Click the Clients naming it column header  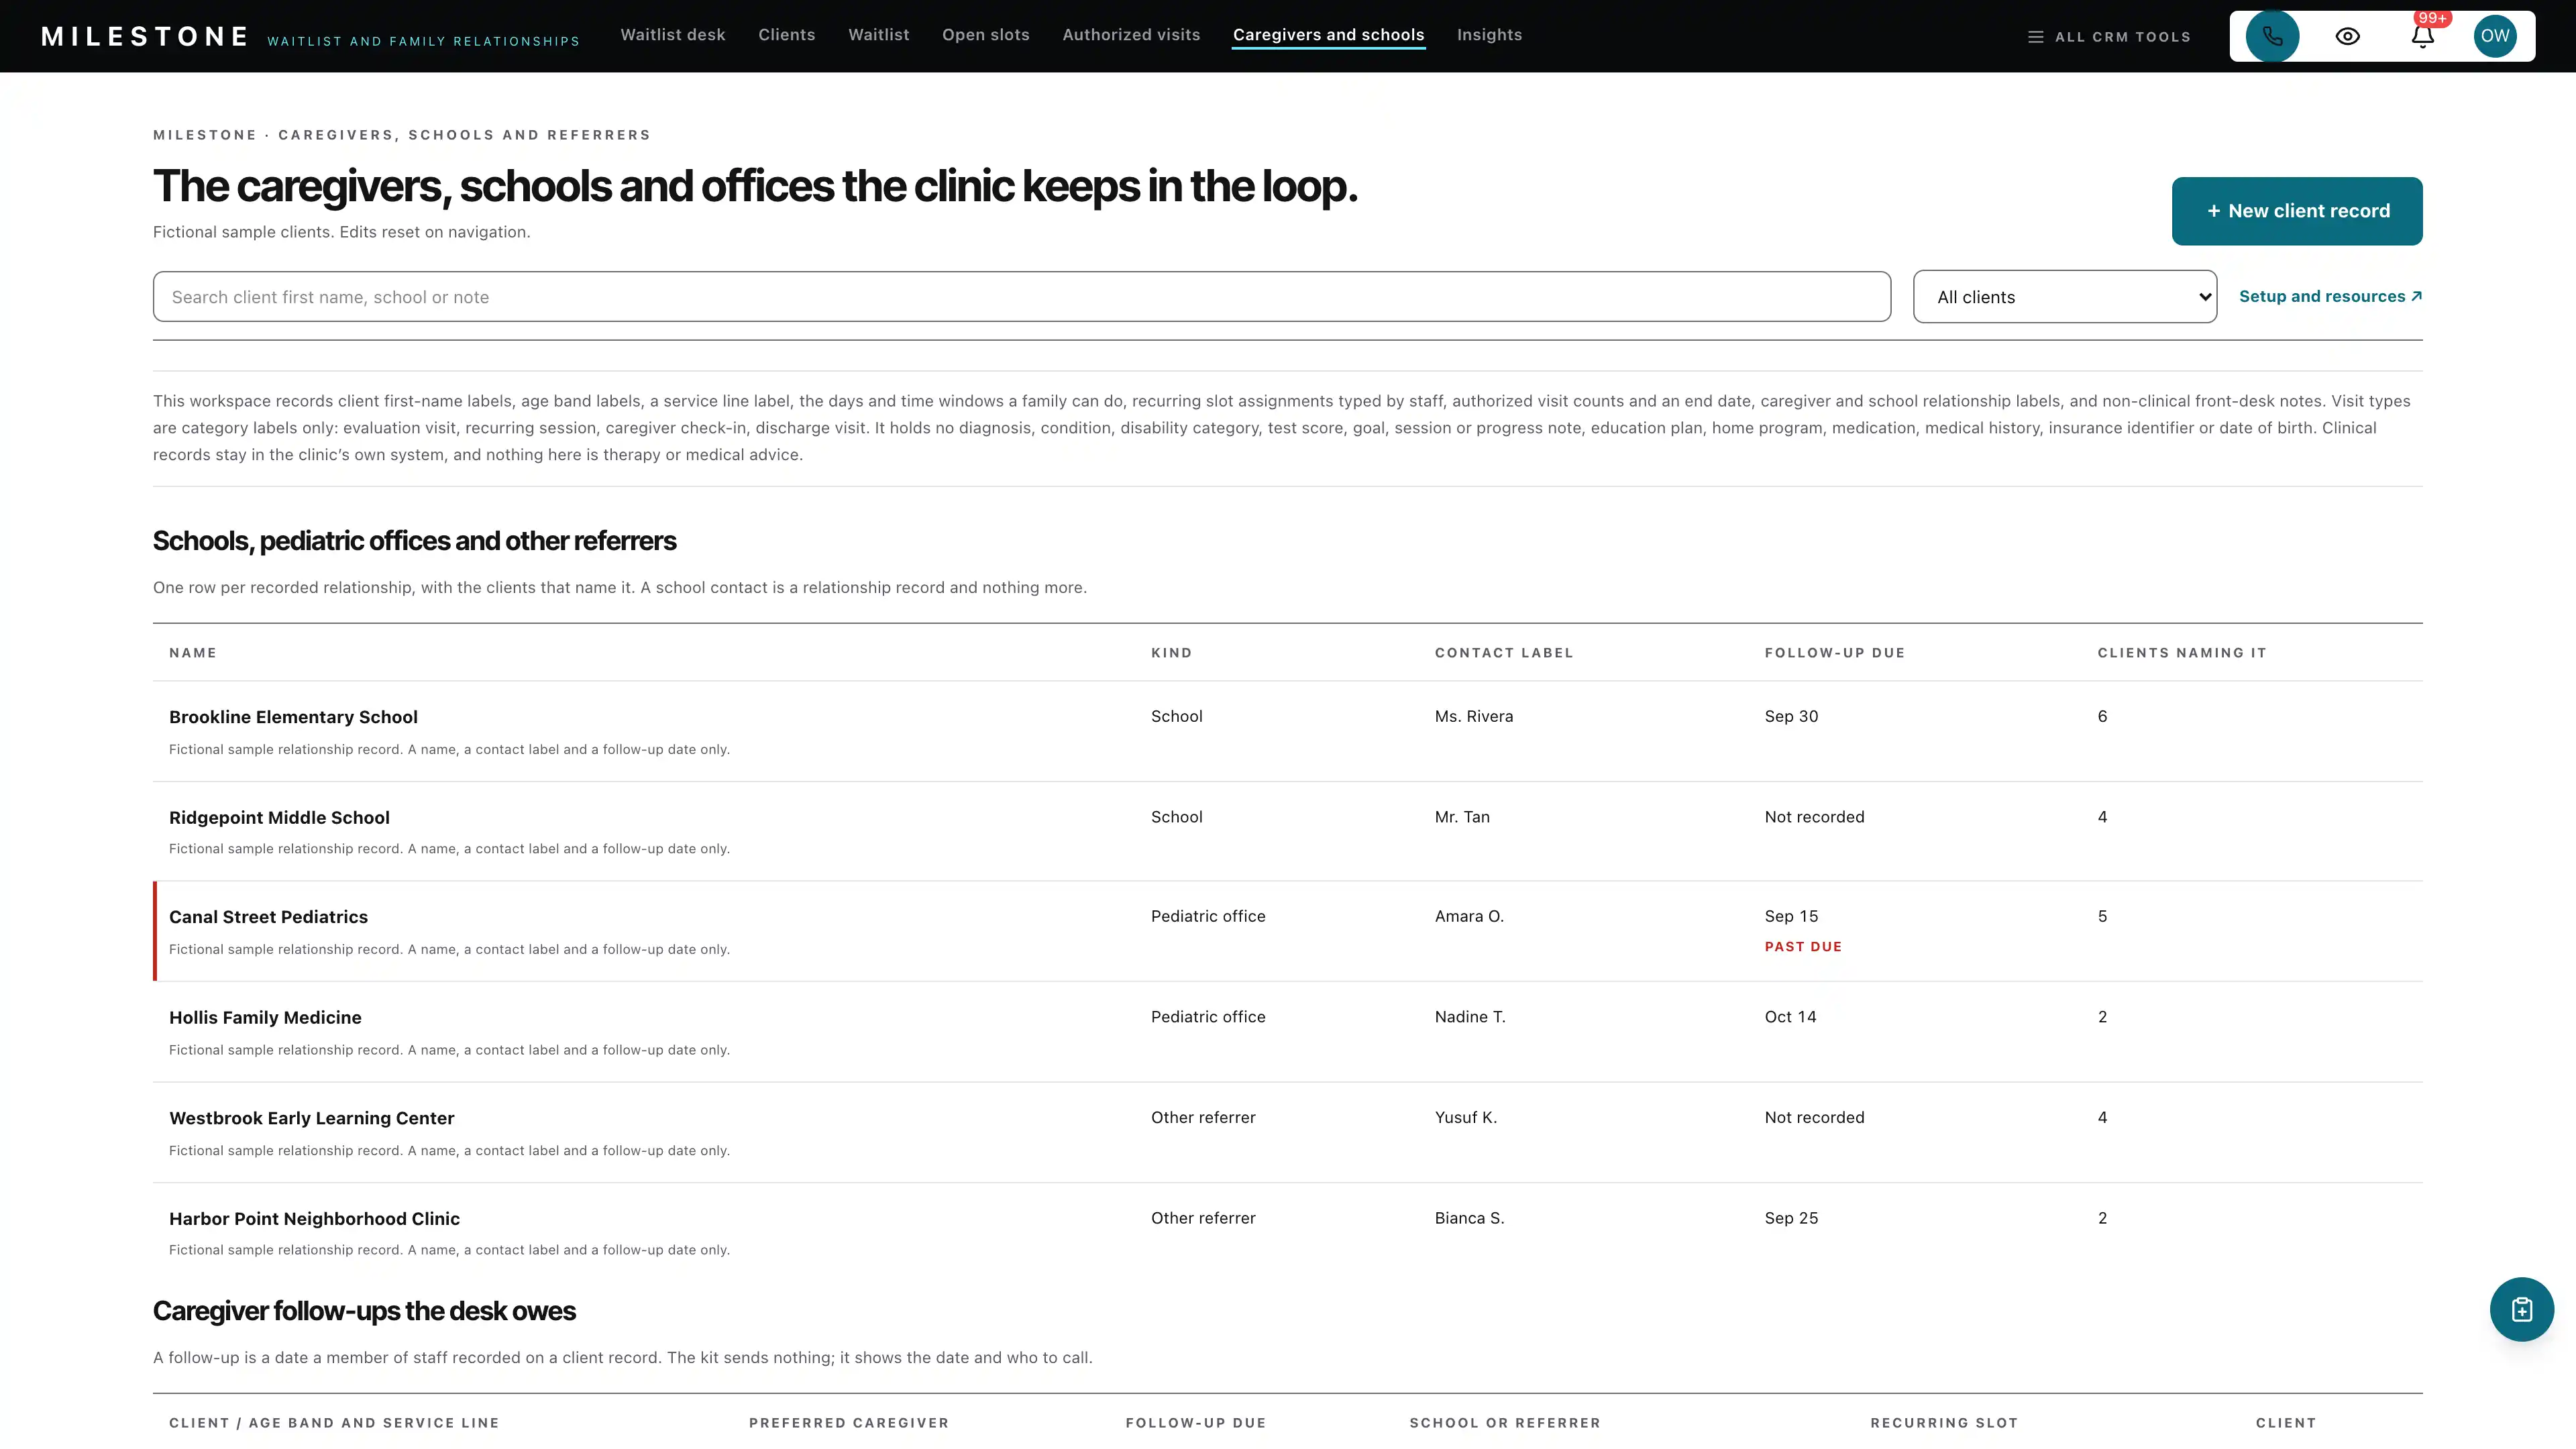2181,653
